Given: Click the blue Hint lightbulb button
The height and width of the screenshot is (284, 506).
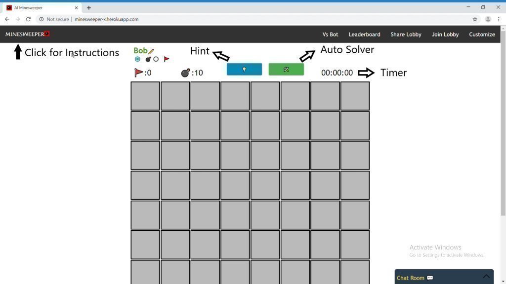Looking at the screenshot, I should 244,70.
